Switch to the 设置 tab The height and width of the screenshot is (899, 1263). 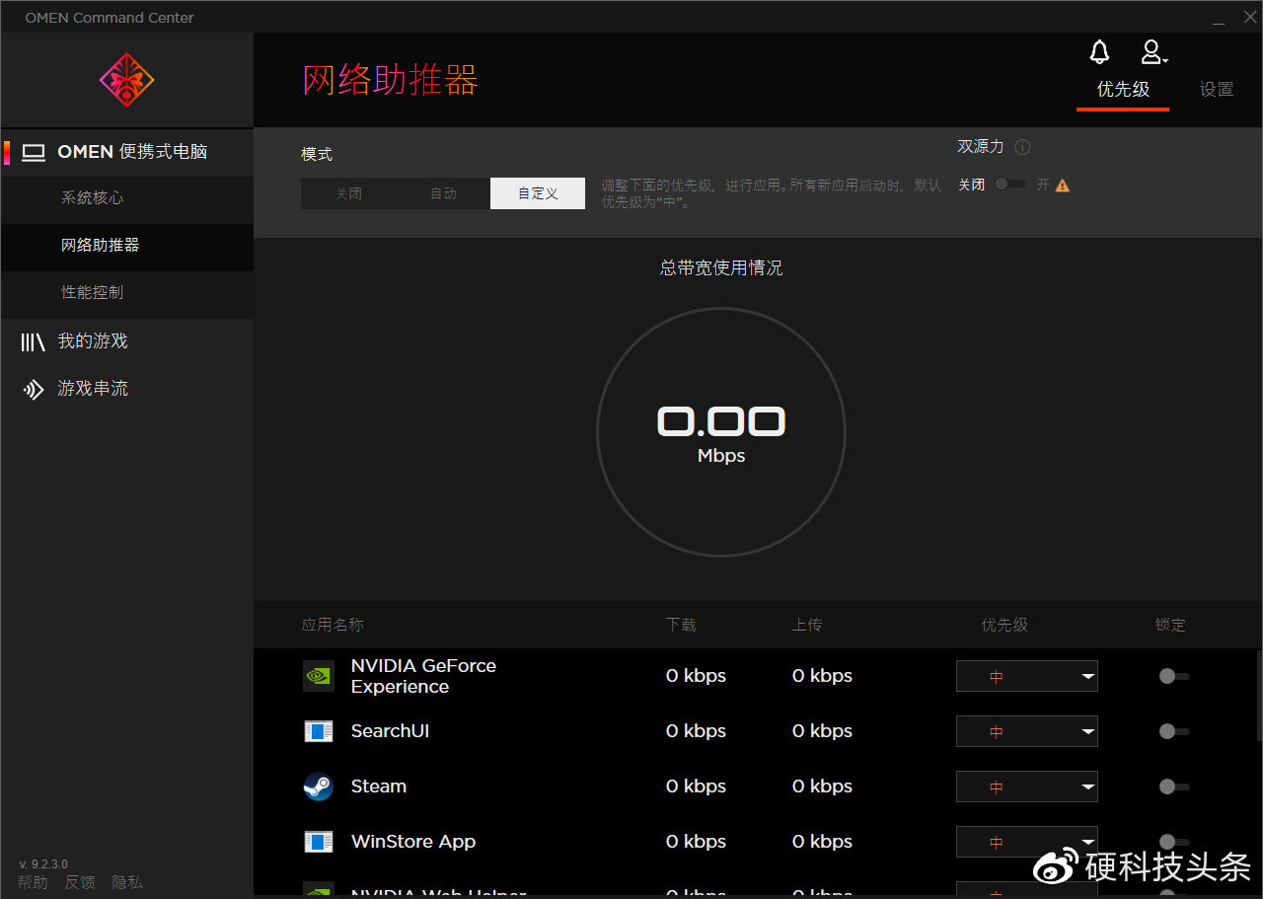pos(1217,89)
